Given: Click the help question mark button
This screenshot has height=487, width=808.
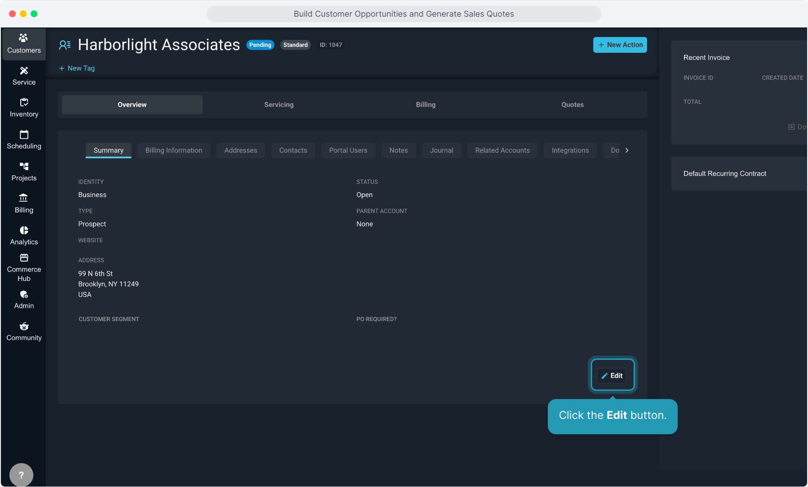Looking at the screenshot, I should tap(21, 475).
